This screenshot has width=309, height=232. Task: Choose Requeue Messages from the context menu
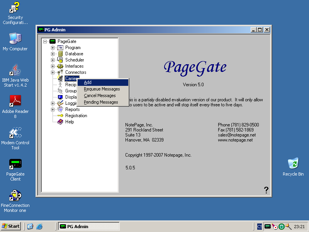point(103,89)
